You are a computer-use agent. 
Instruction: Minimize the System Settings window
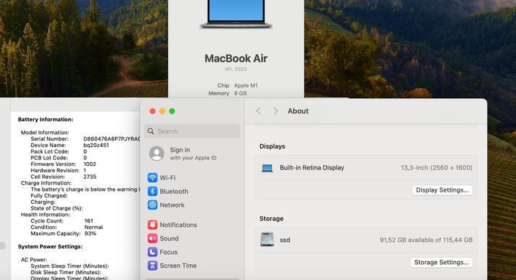pyautogui.click(x=162, y=111)
